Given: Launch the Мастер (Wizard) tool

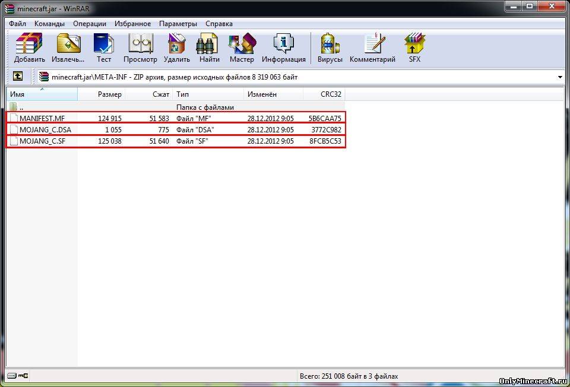Looking at the screenshot, I should [242, 47].
